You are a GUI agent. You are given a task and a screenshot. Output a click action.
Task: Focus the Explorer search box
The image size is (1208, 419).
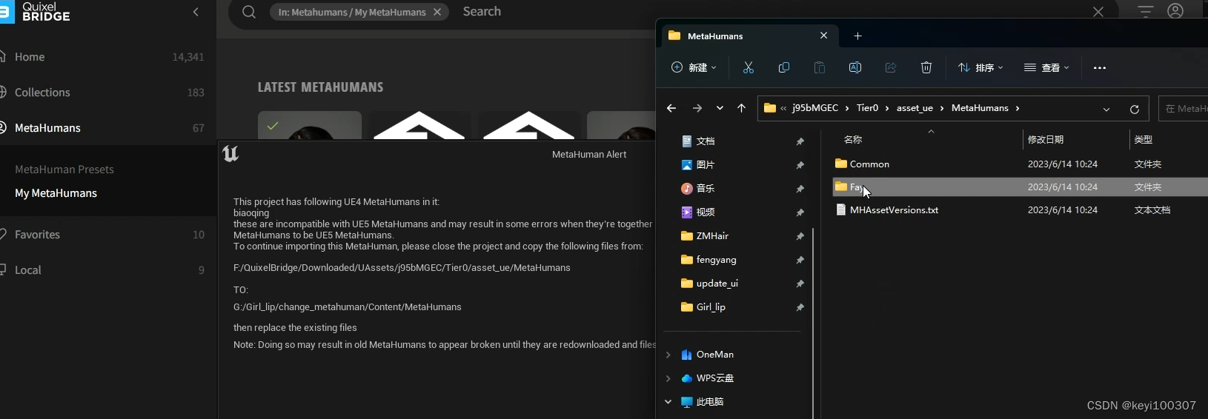(x=1184, y=109)
